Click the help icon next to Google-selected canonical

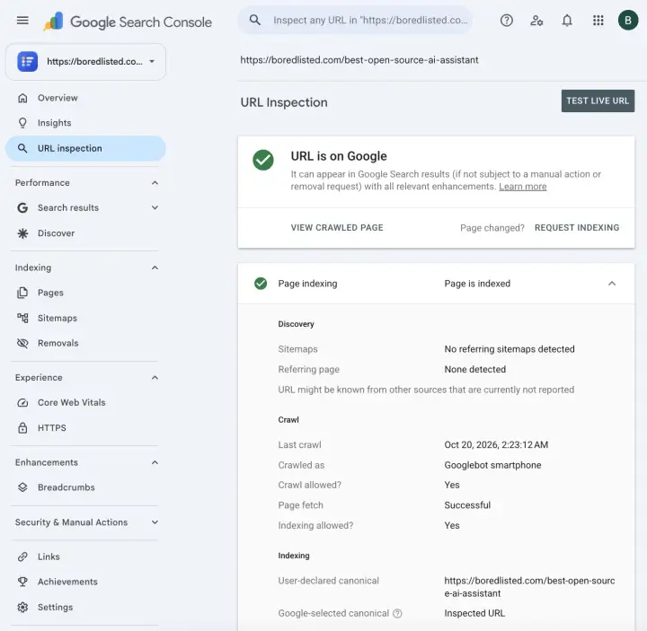[397, 613]
